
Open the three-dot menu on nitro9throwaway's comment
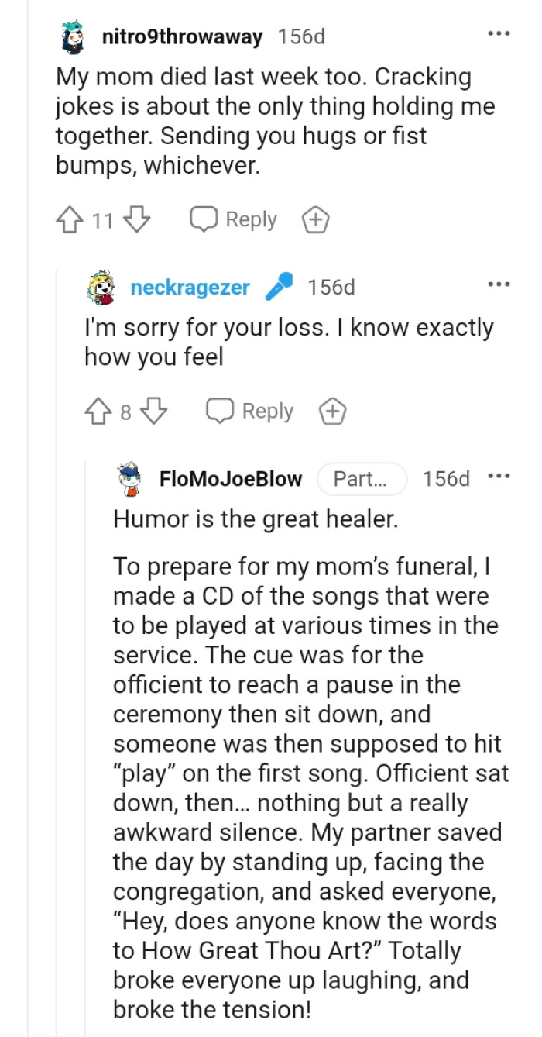tap(500, 33)
